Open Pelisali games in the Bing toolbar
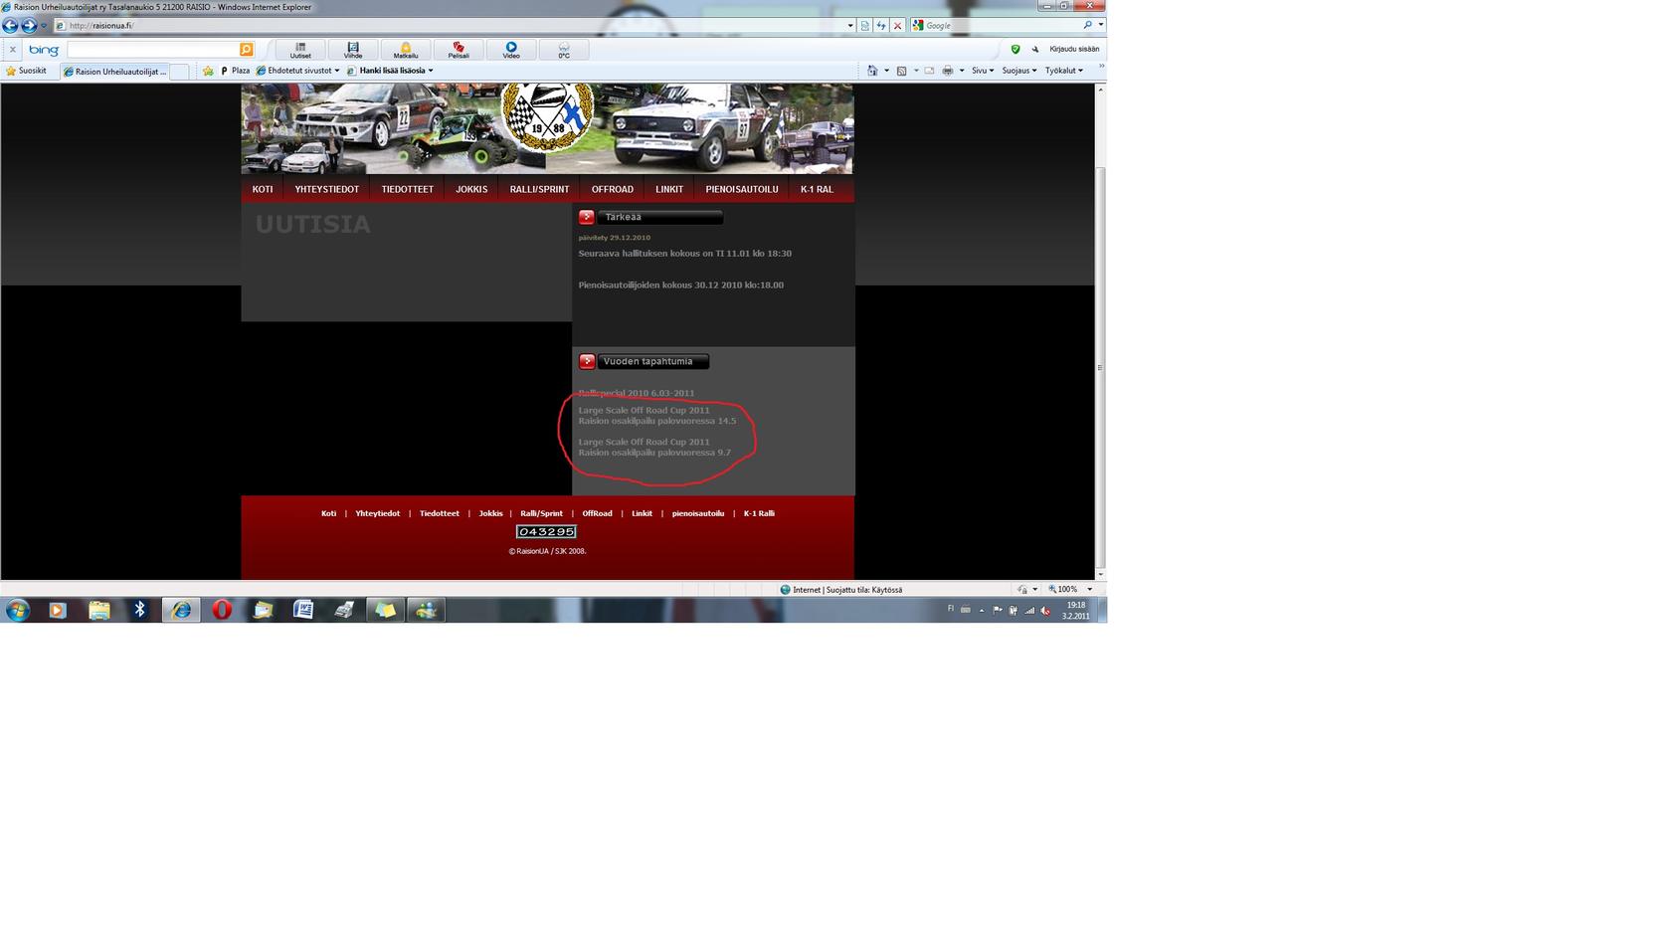1661x934 pixels. pos(459,50)
